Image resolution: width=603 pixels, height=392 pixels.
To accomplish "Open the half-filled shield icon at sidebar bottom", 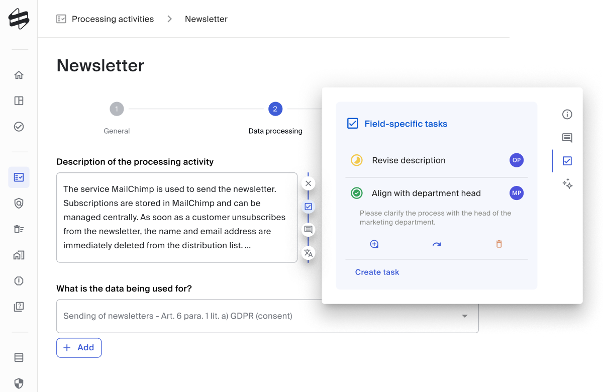I will coord(19,383).
